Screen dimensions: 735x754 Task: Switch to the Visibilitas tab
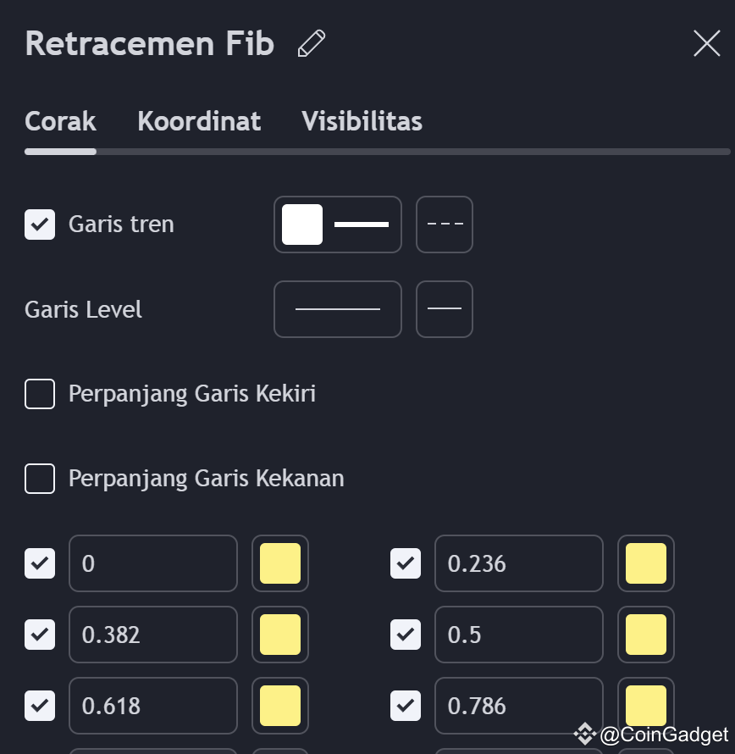click(x=362, y=121)
